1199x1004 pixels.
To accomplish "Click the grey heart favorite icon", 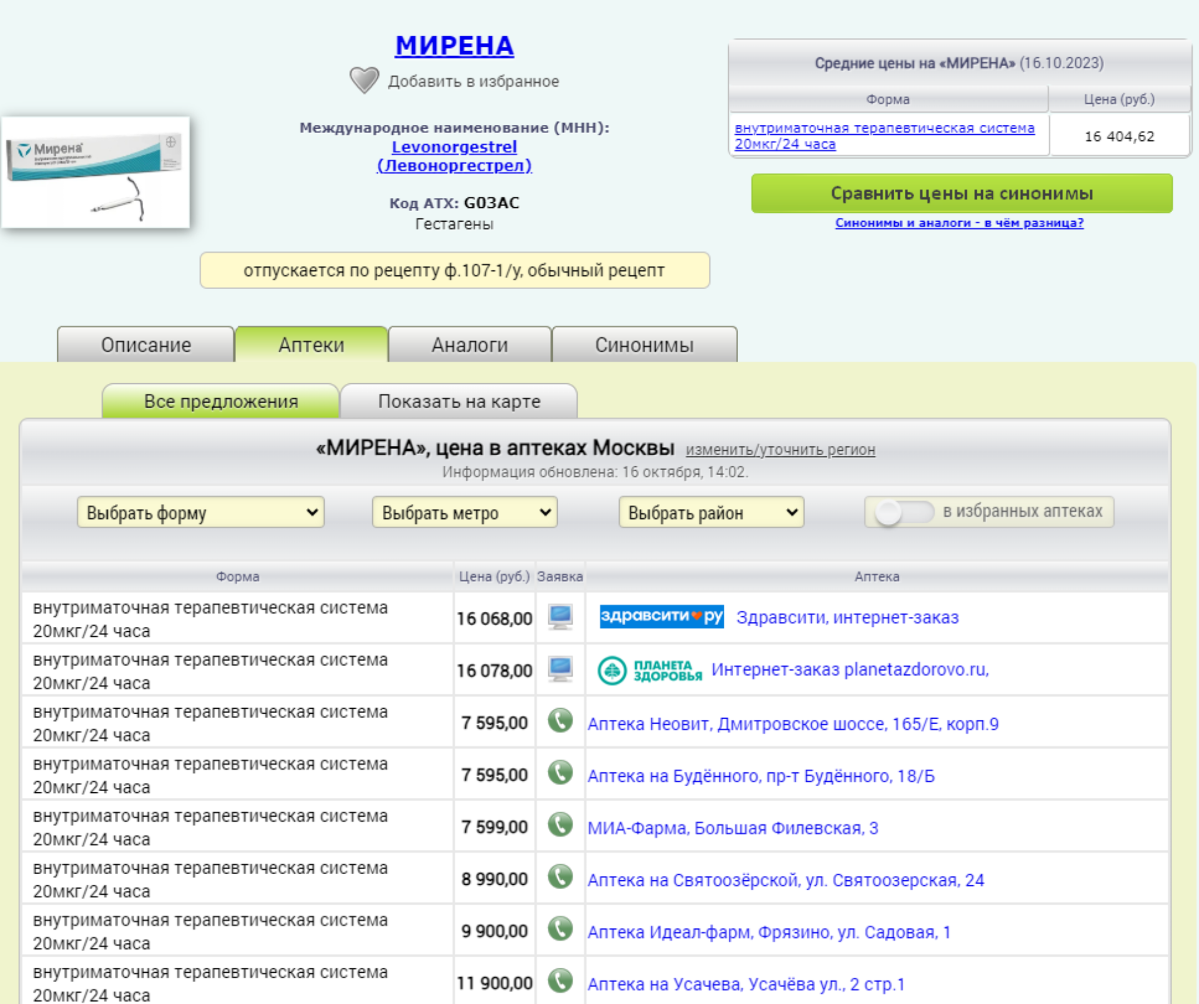I will coord(364,81).
